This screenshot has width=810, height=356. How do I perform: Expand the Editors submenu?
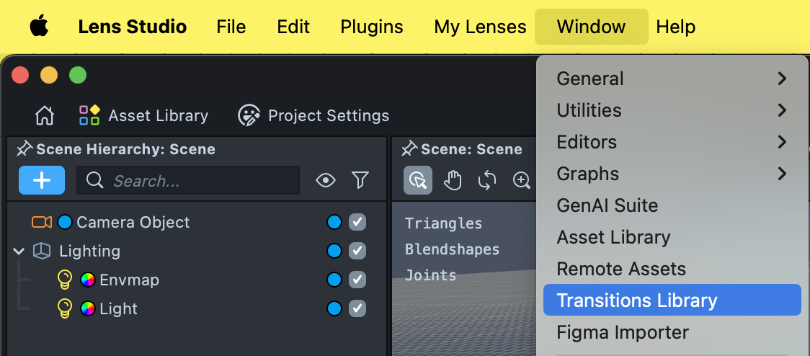click(x=672, y=142)
